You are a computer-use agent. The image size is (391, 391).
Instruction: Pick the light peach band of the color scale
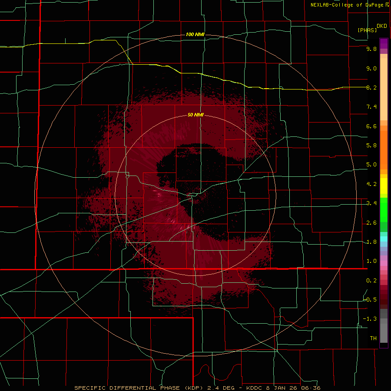[384, 90]
